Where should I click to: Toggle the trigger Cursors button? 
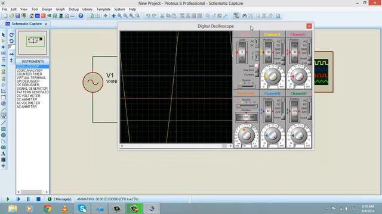(x=257, y=74)
